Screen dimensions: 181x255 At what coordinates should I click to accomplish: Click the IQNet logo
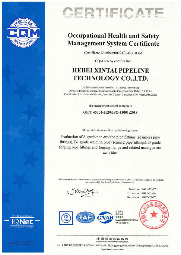pos(22,221)
